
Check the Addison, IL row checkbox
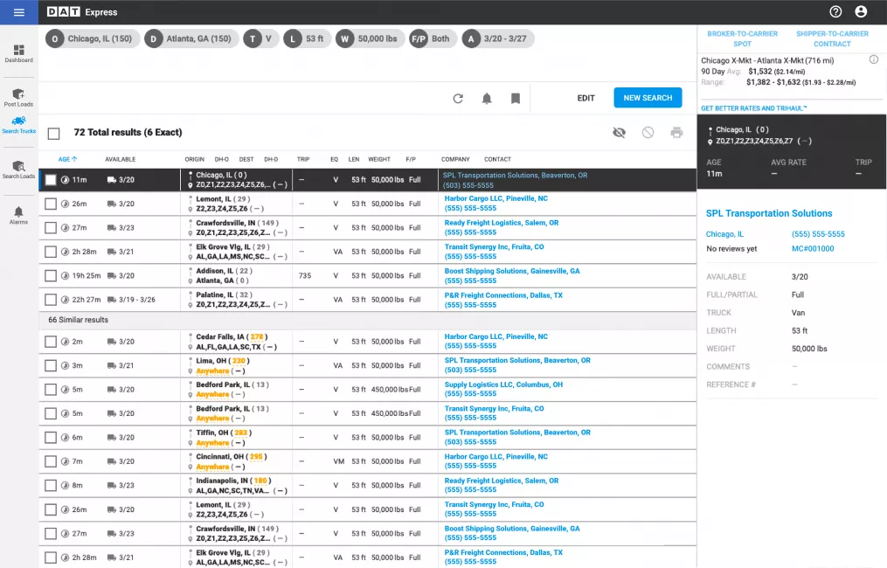[51, 275]
